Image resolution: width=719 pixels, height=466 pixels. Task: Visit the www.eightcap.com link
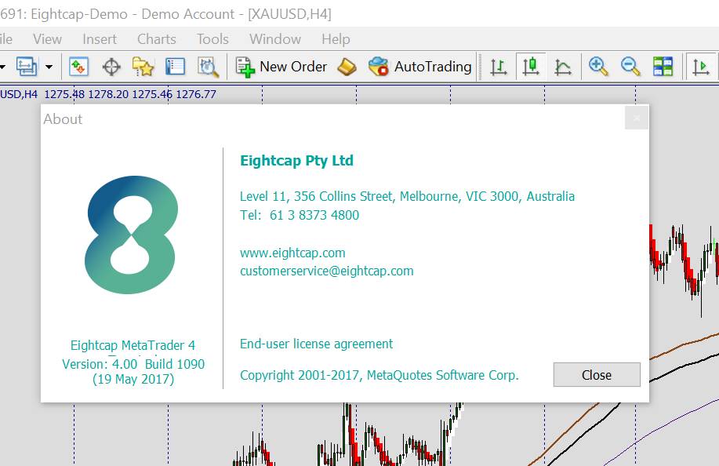click(292, 253)
